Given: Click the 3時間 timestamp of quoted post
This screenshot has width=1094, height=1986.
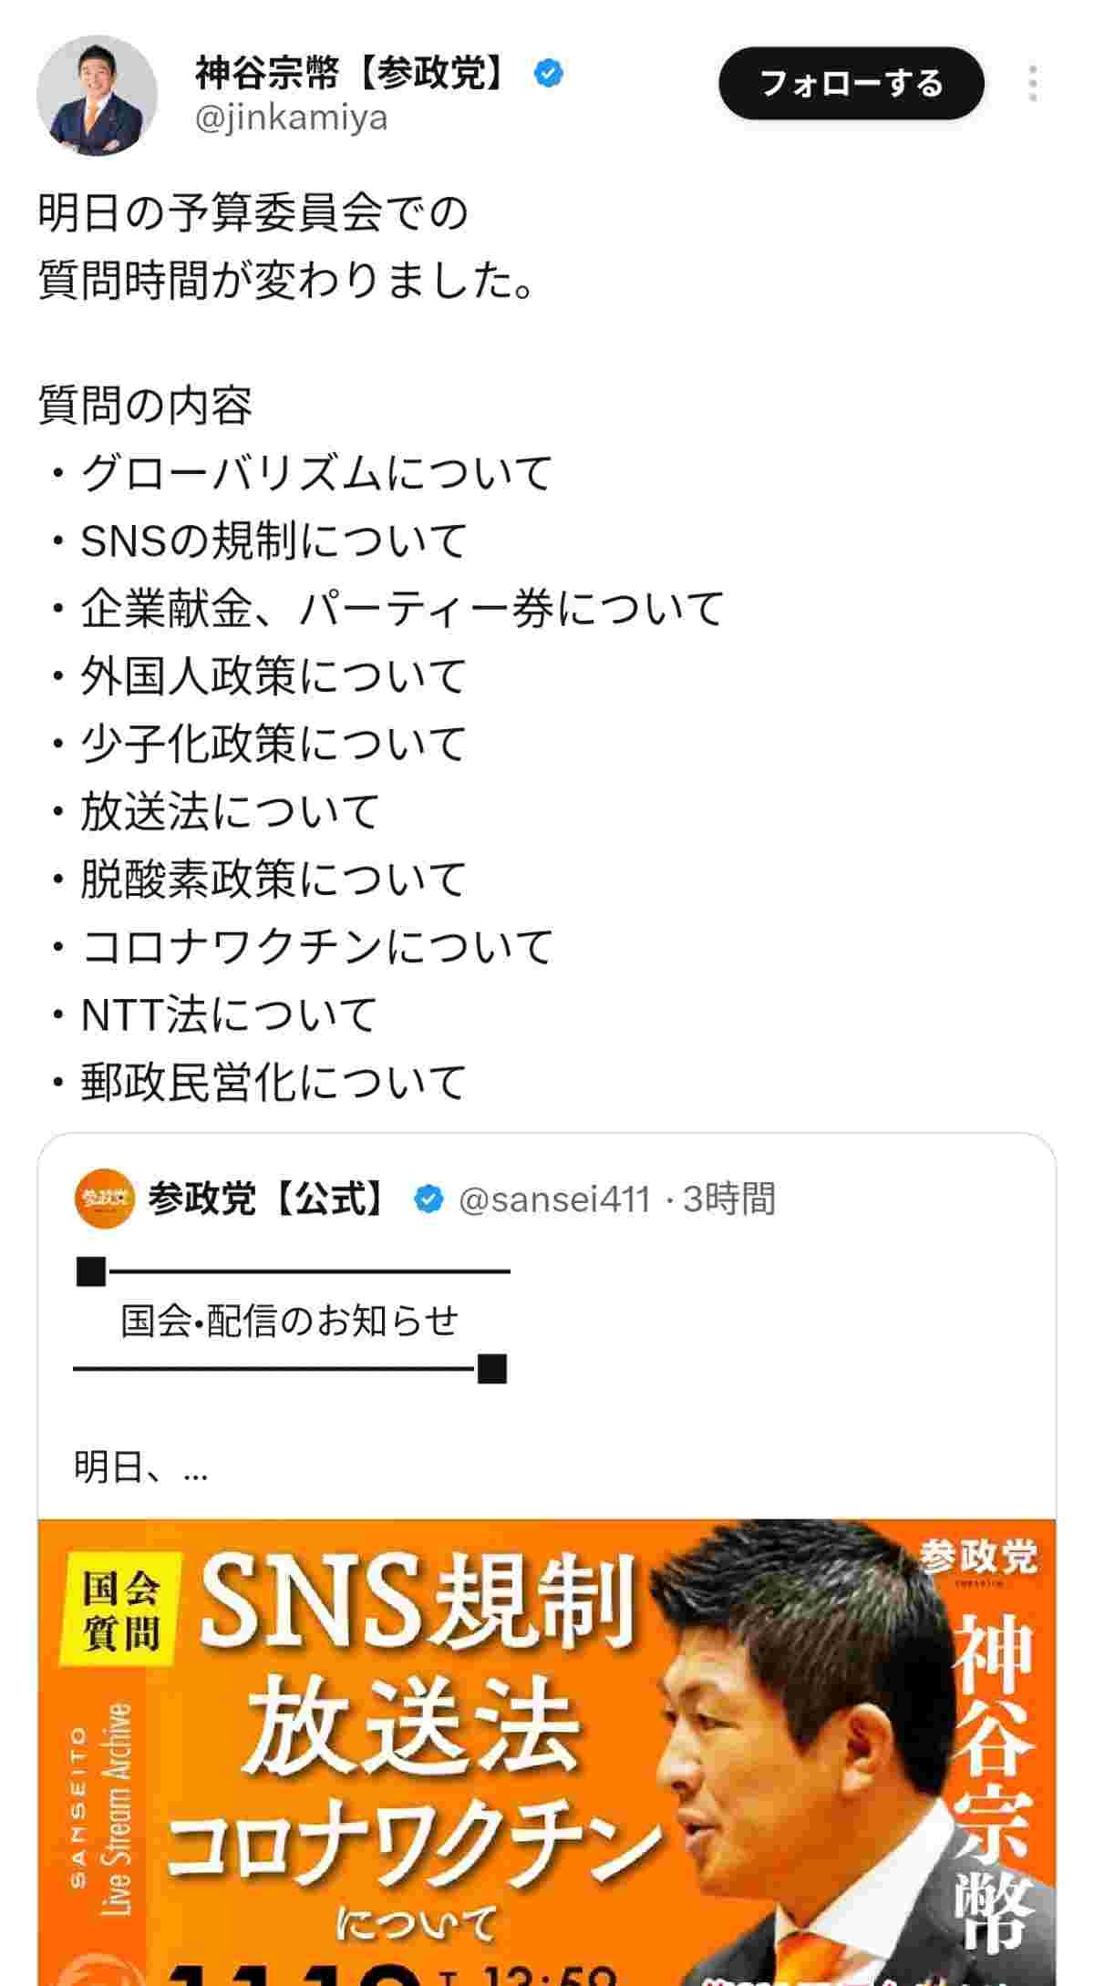Looking at the screenshot, I should pos(729,1199).
